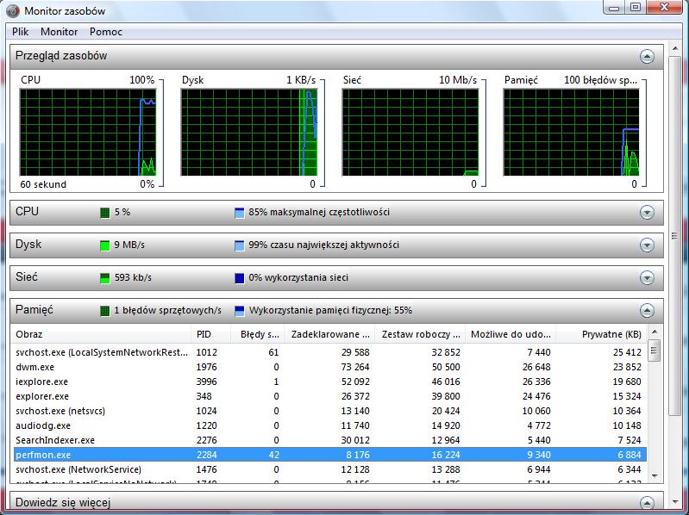Select the audiodg.exe process row
The width and height of the screenshot is (689, 515).
pyautogui.click(x=330, y=425)
